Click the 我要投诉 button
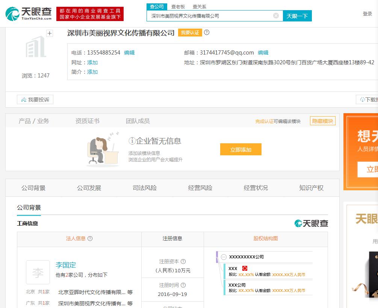Image resolution: width=378 pixels, height=308 pixels. 35,100
